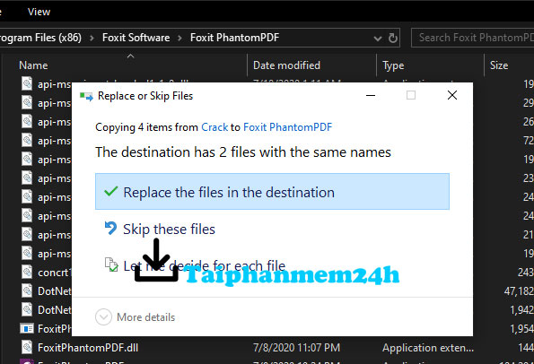Image resolution: width=534 pixels, height=364 pixels.
Task: Refresh the Foxit PhantomPDF folder view
Action: (393, 38)
